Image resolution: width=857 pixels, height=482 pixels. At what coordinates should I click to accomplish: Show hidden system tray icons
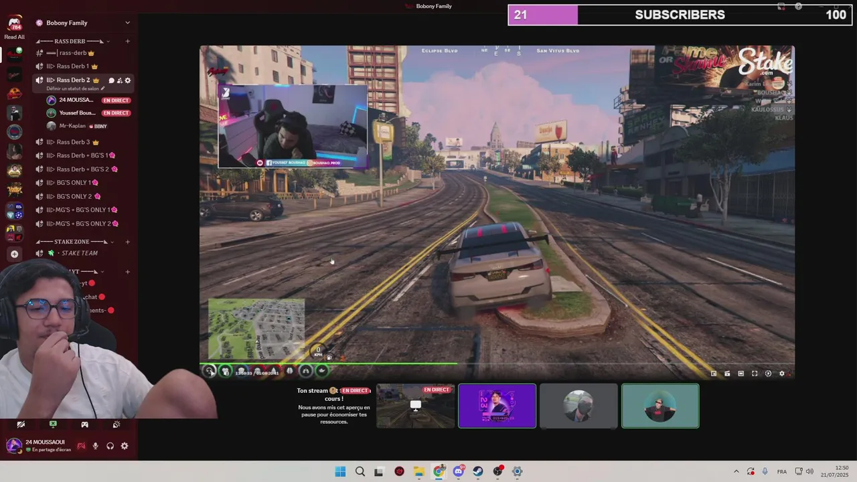click(x=736, y=471)
